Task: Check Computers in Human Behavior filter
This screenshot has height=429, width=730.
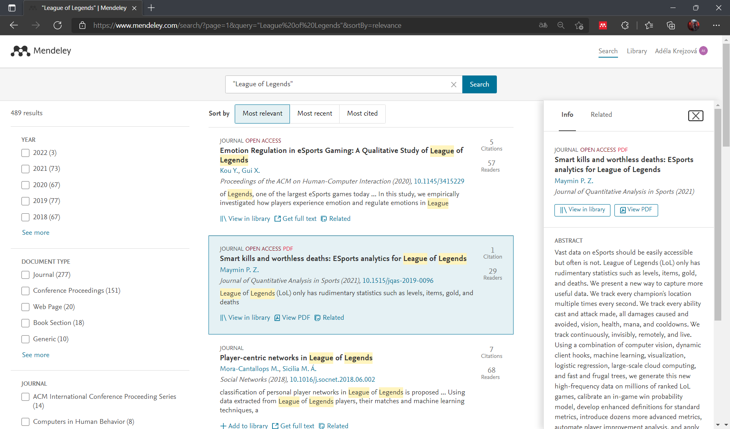Action: click(25, 422)
